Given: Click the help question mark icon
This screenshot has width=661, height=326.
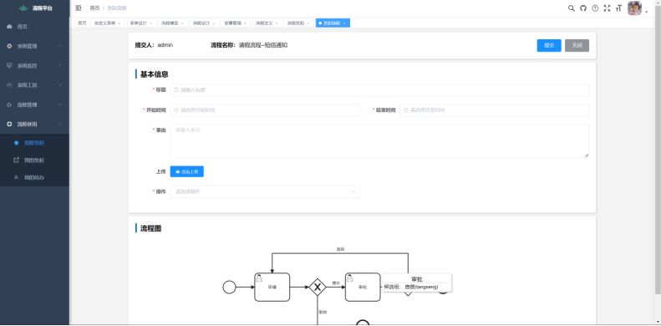Looking at the screenshot, I should [595, 8].
